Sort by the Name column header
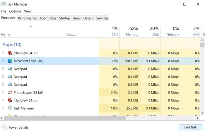The width and height of the screenshot is (205, 134). [33, 32]
